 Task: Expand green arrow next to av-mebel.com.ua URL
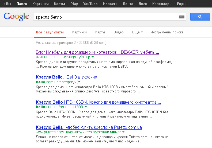(x=93, y=57)
